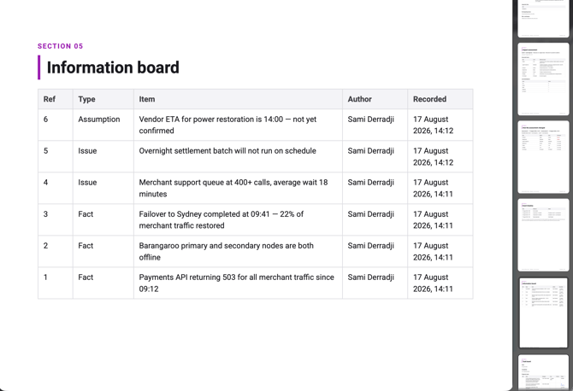573x391 pixels.
Task: Select the Barangaroo primary and secondary nodes item
Action: pos(226,251)
